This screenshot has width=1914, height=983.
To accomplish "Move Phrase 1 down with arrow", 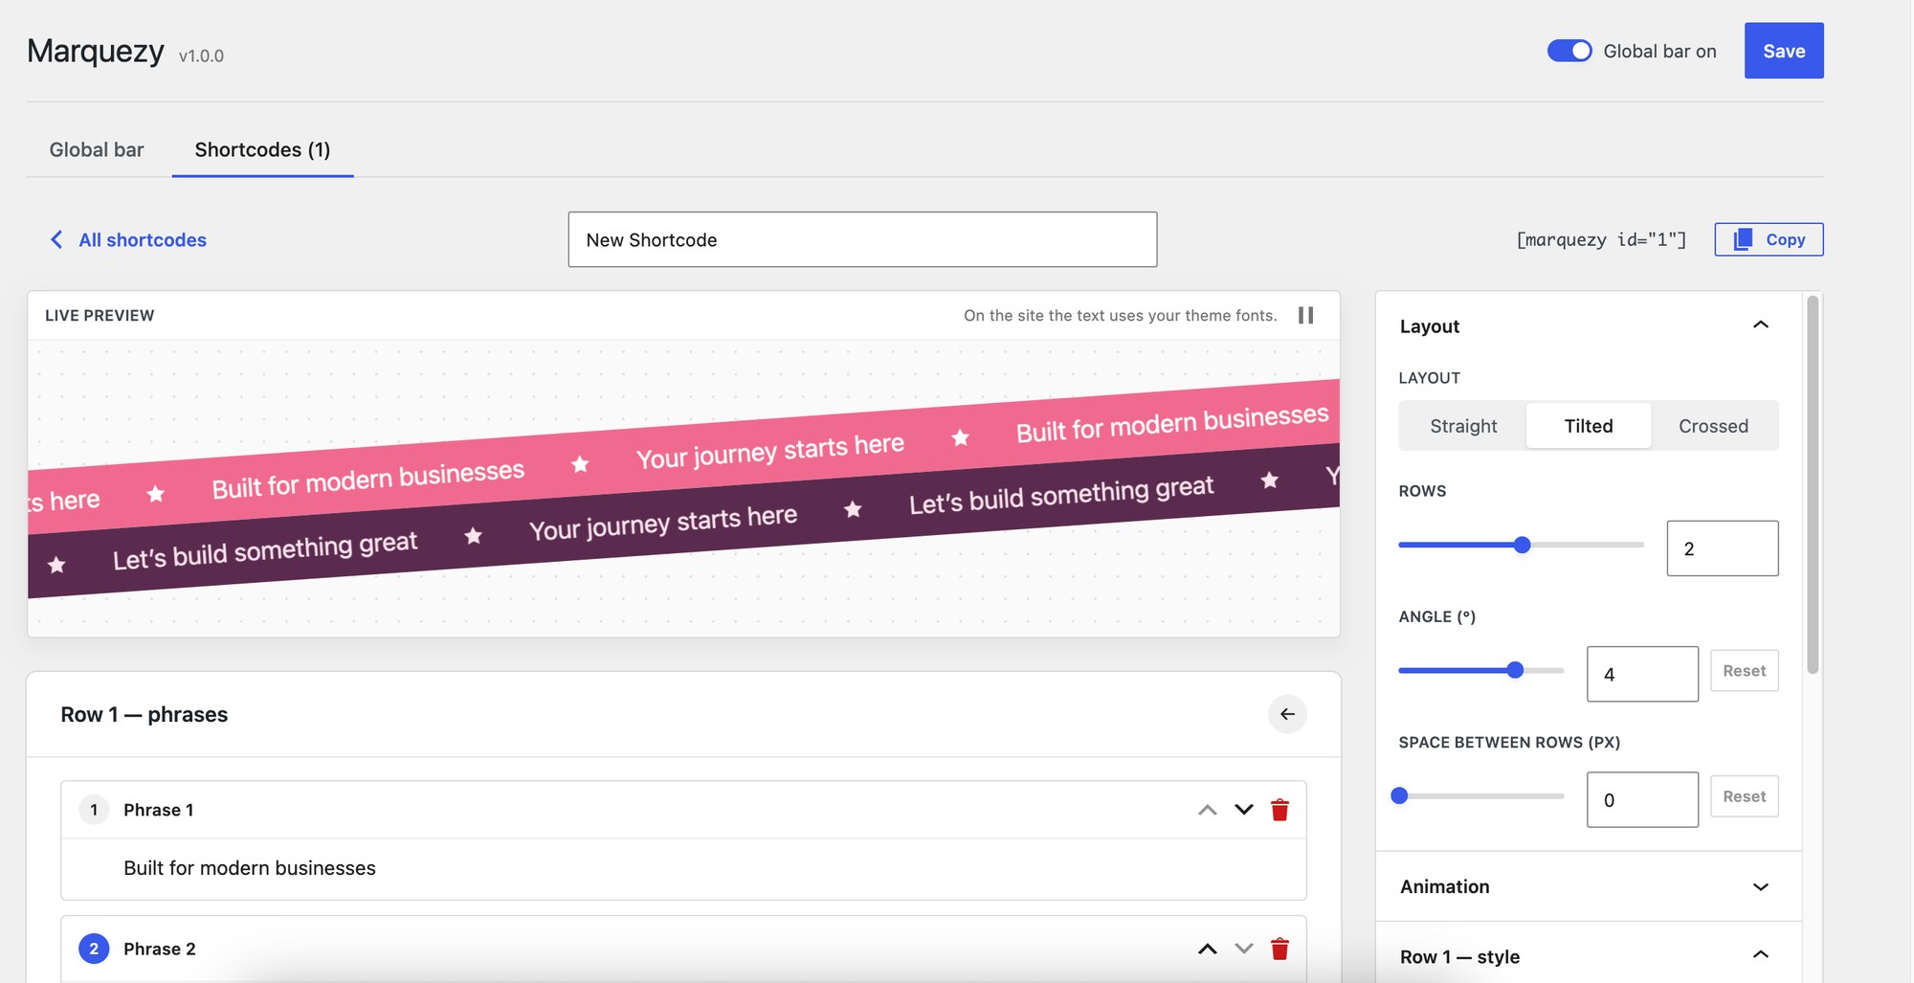I will tap(1244, 810).
